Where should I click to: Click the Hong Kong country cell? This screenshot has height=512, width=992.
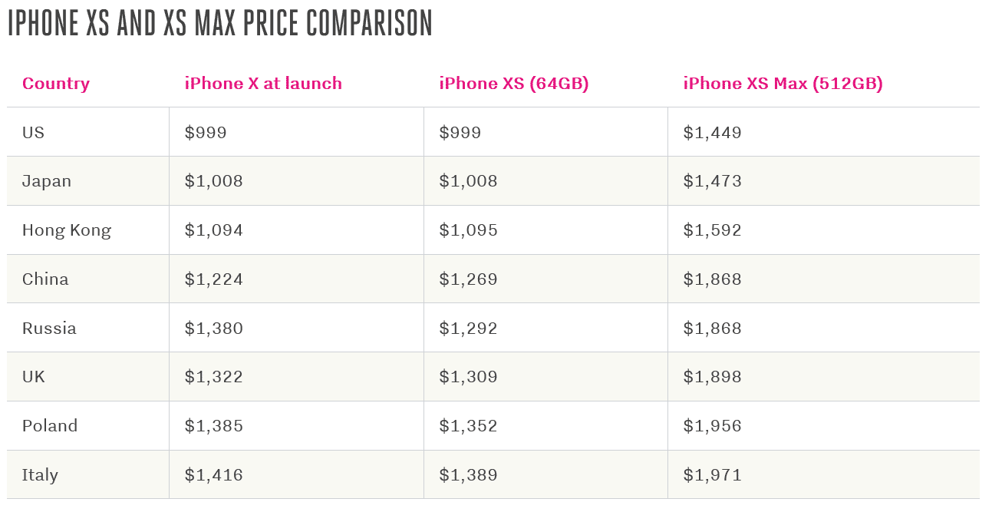(67, 230)
